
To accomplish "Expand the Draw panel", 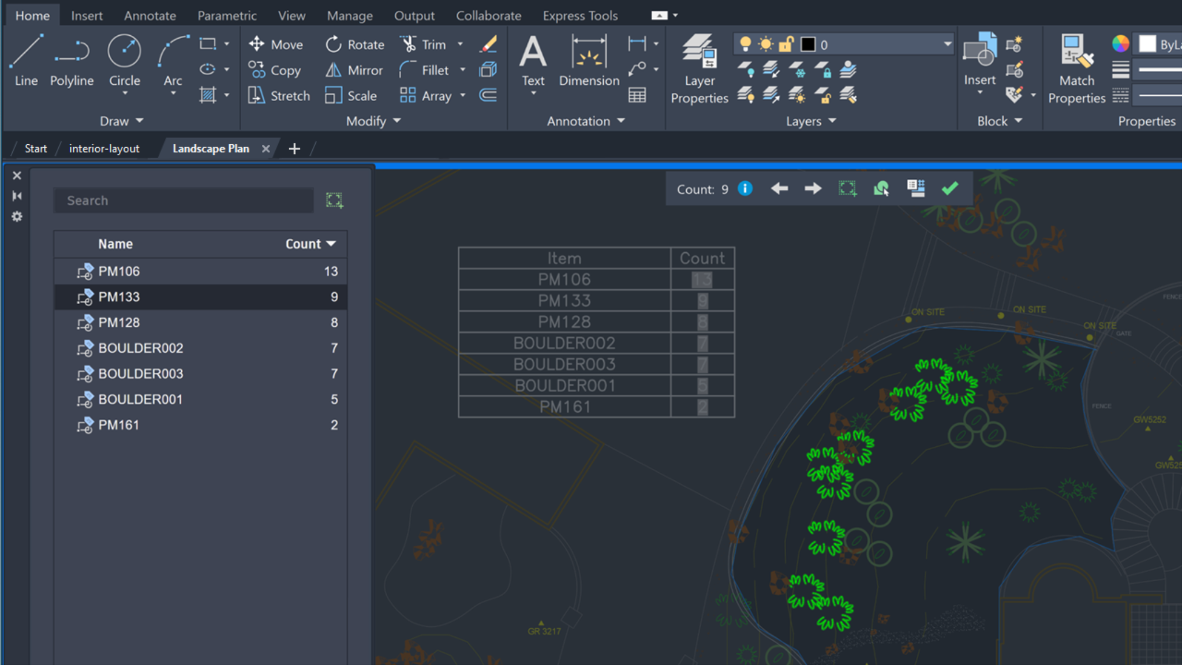I will (x=122, y=121).
